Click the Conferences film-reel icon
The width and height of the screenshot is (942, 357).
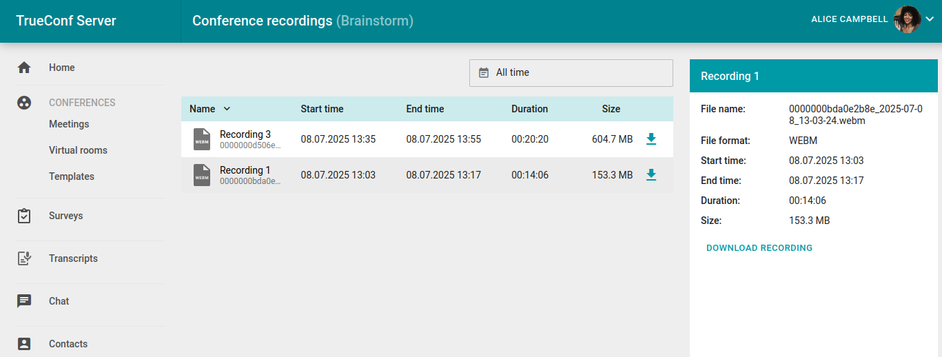(24, 103)
